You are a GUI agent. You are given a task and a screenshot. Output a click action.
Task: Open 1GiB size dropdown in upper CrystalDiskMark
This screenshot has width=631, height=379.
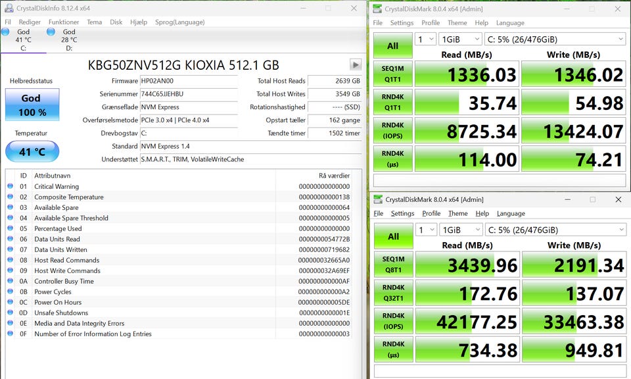coord(460,39)
